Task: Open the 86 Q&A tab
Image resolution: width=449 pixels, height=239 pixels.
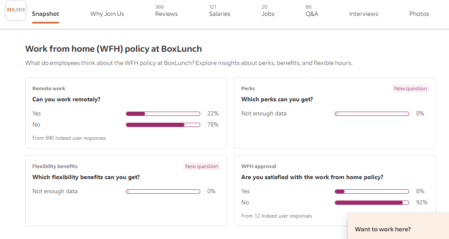Action: pyautogui.click(x=312, y=11)
